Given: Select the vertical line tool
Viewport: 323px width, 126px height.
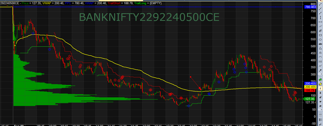Looking at the screenshot, I should 320,18.
